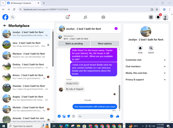Image resolution: width=173 pixels, height=128 pixels.
Task: Open Amanda 2 bed 1 bath conversation
Action: (26, 119)
